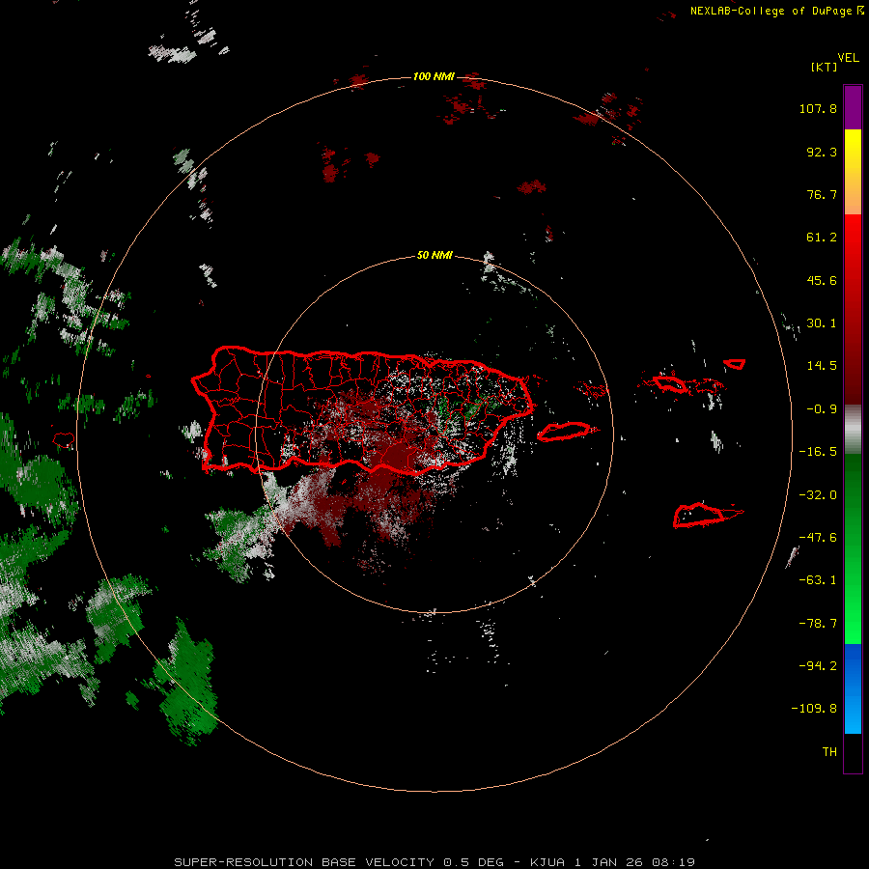This screenshot has width=869, height=869.
Task: Click the 107.8 legend value
Action: pyautogui.click(x=818, y=108)
